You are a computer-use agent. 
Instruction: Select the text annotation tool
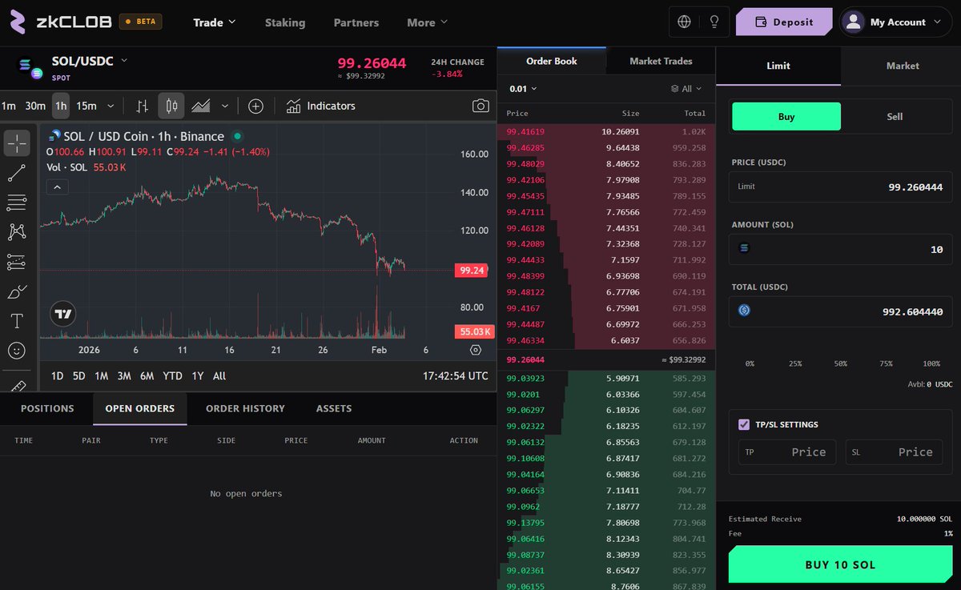click(17, 321)
